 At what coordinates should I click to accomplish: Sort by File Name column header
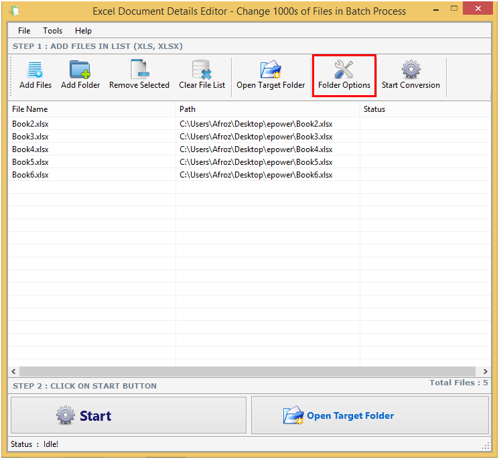point(92,109)
